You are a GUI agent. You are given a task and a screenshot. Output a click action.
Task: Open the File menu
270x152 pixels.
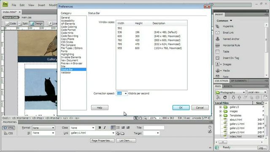(14, 5)
